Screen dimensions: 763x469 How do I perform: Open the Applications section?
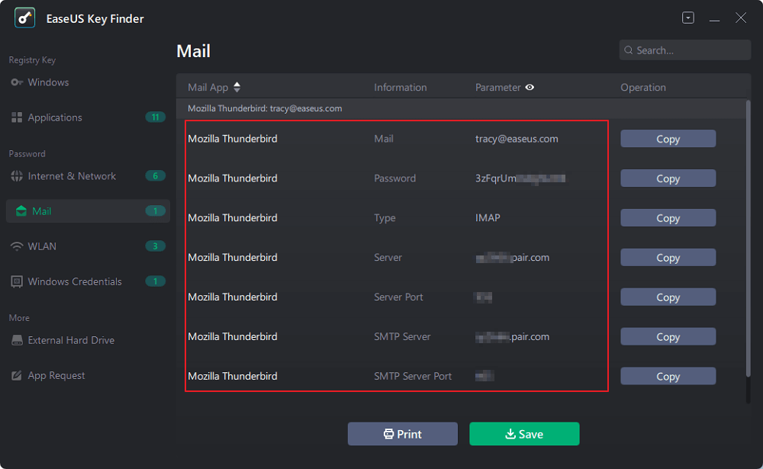[88, 117]
